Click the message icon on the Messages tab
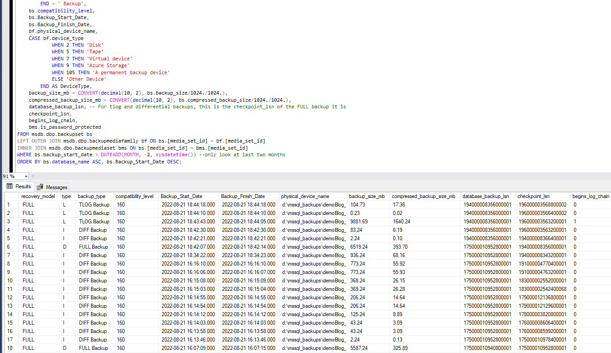The height and width of the screenshot is (353, 611). pos(40,186)
